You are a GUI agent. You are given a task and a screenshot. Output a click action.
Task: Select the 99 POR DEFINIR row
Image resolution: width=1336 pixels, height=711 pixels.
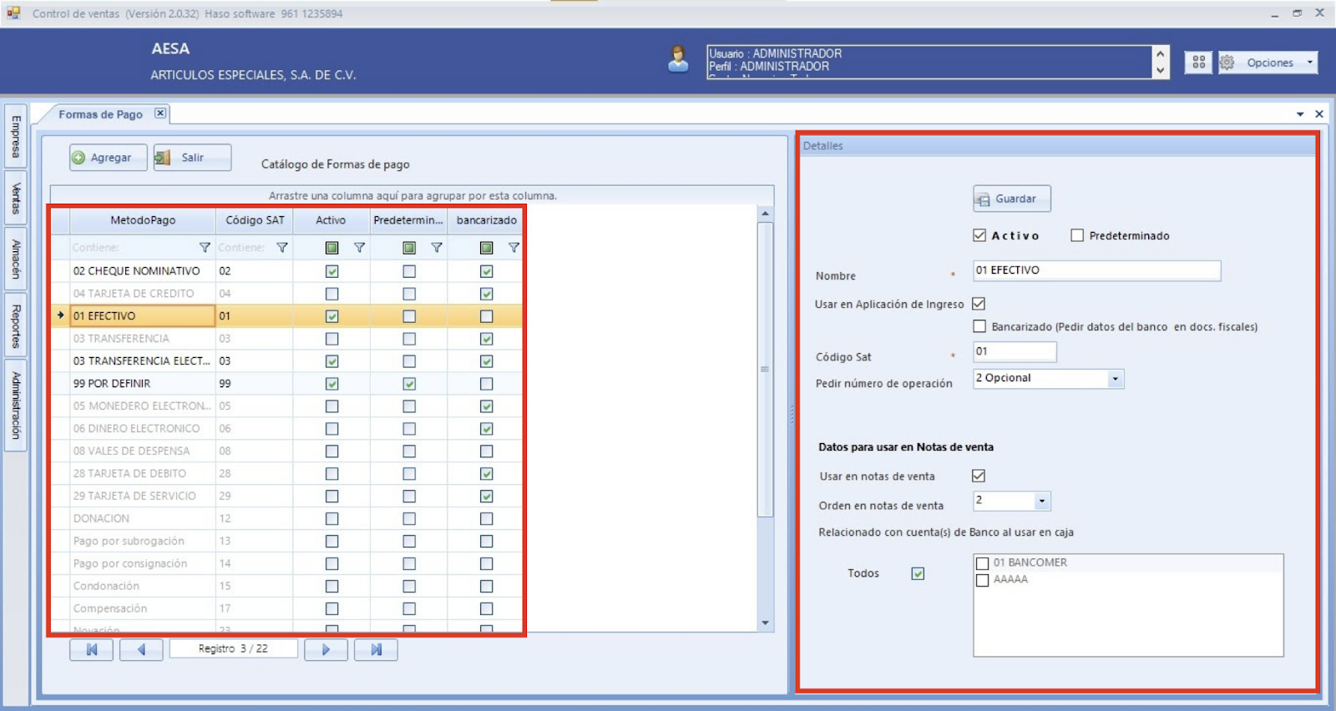coord(286,384)
